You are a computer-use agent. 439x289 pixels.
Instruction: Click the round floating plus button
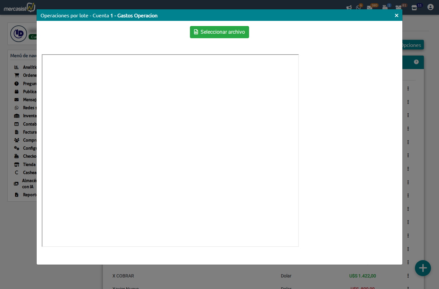coord(423,268)
